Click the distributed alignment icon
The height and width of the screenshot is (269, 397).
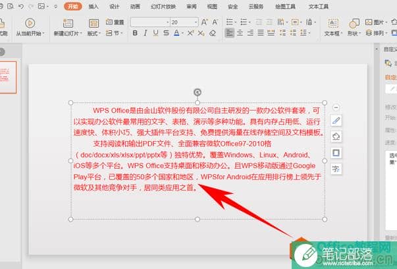click(271, 33)
